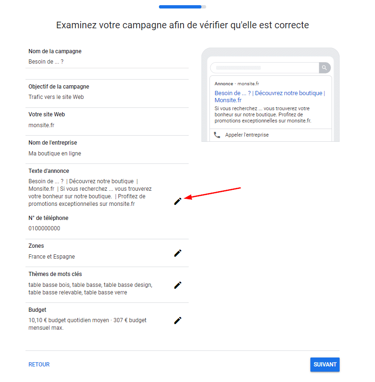Click the Budget edit pencil icon
Viewport: 375px width, 382px height.
[177, 320]
